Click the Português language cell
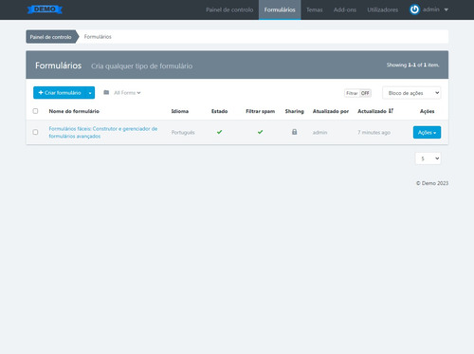 click(x=183, y=132)
